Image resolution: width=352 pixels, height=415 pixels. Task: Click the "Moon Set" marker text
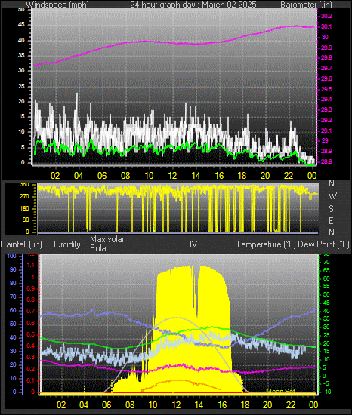pyautogui.click(x=280, y=391)
